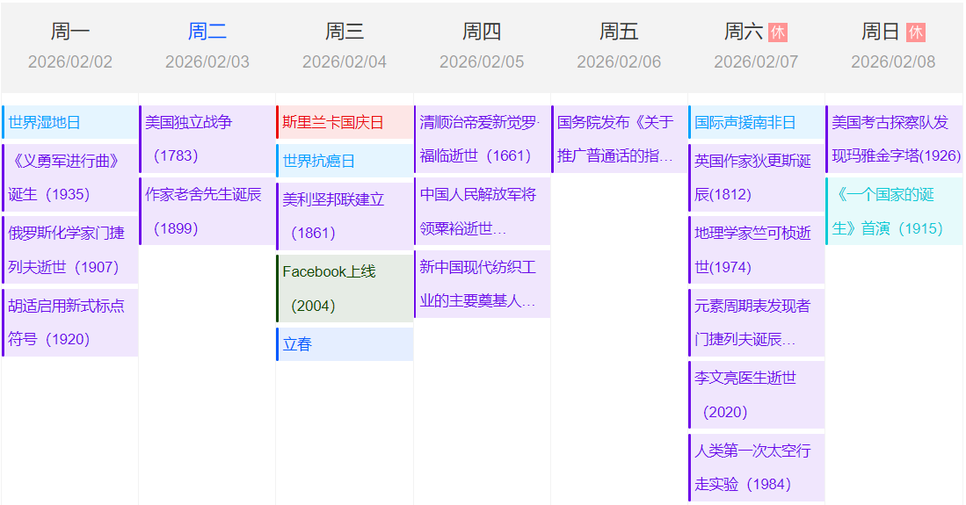The width and height of the screenshot is (966, 505).
Task: Select the 周二 day header
Action: click(x=207, y=32)
